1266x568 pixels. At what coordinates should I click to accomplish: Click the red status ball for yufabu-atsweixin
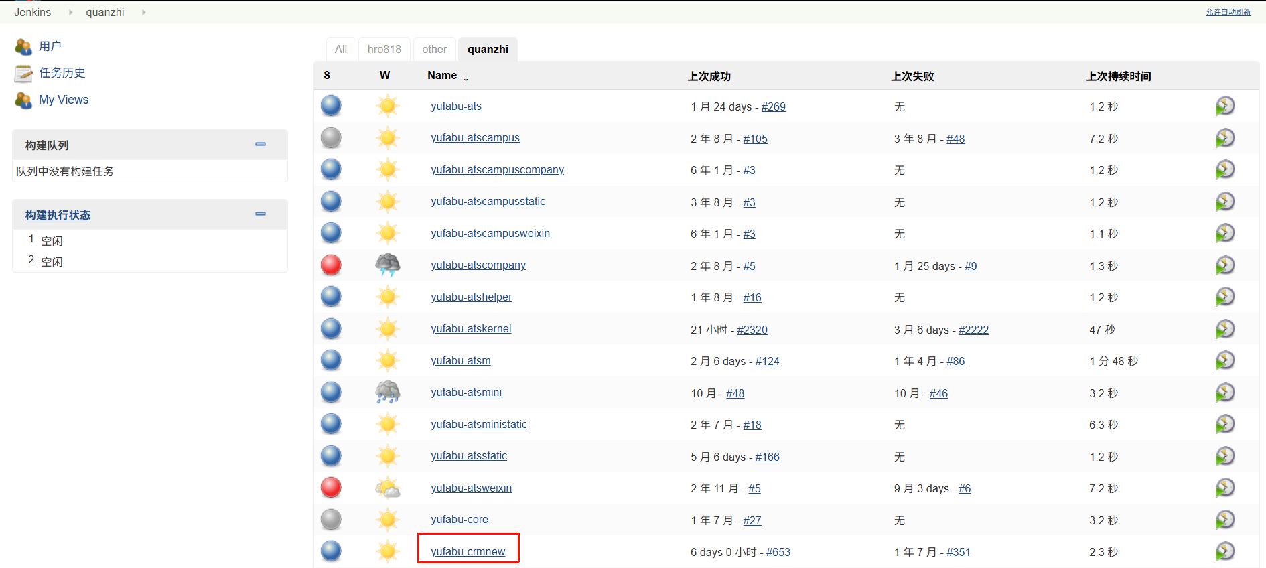coord(331,488)
